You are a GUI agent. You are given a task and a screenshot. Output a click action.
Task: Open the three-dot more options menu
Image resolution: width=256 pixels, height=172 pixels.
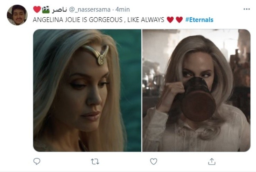pyautogui.click(x=246, y=9)
